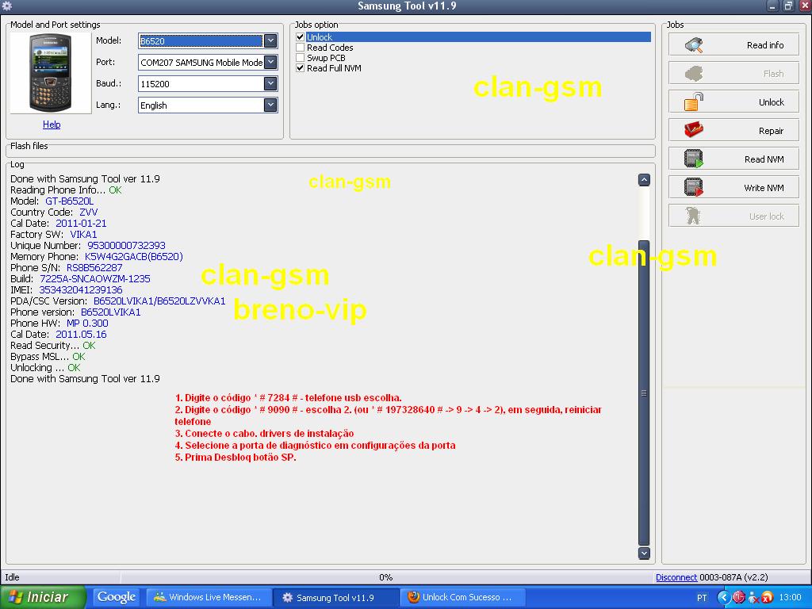Click the gear icon in the title bar
The width and height of the screenshot is (812, 609).
[6, 6]
